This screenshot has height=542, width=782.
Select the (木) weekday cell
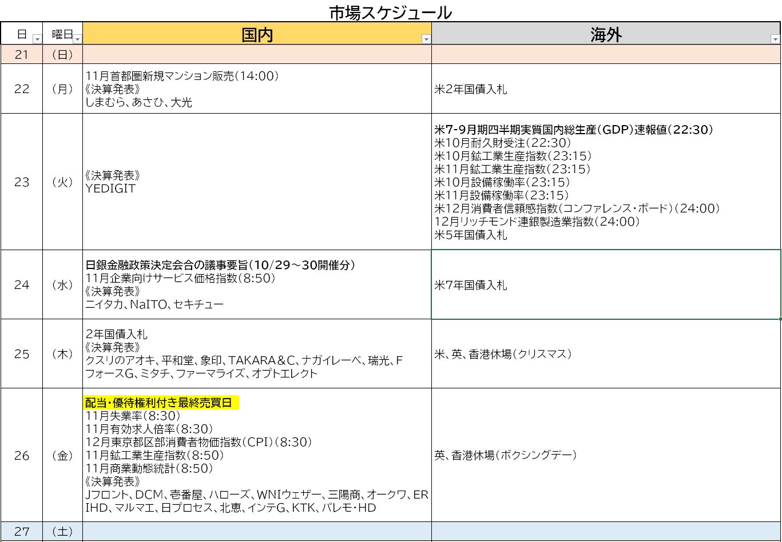pos(62,354)
